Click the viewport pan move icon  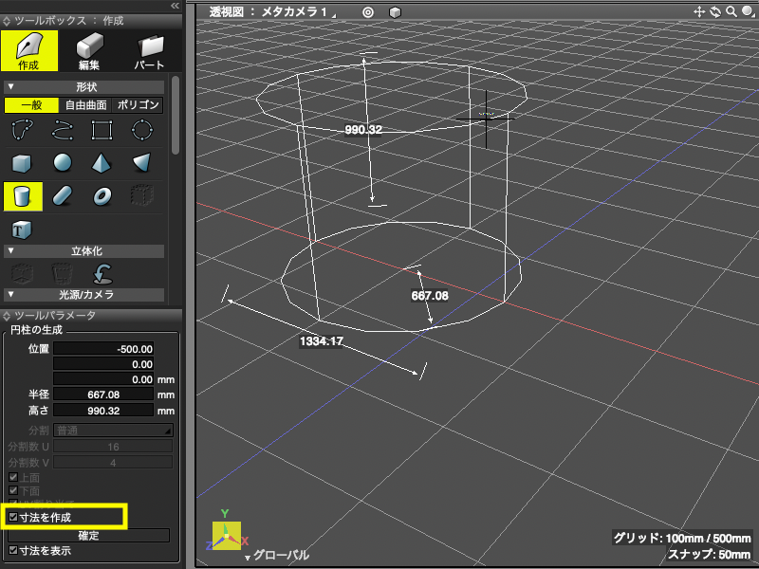click(699, 11)
